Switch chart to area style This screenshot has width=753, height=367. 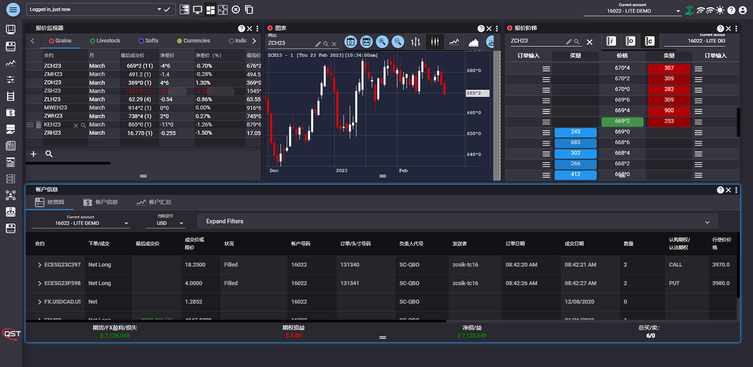473,42
